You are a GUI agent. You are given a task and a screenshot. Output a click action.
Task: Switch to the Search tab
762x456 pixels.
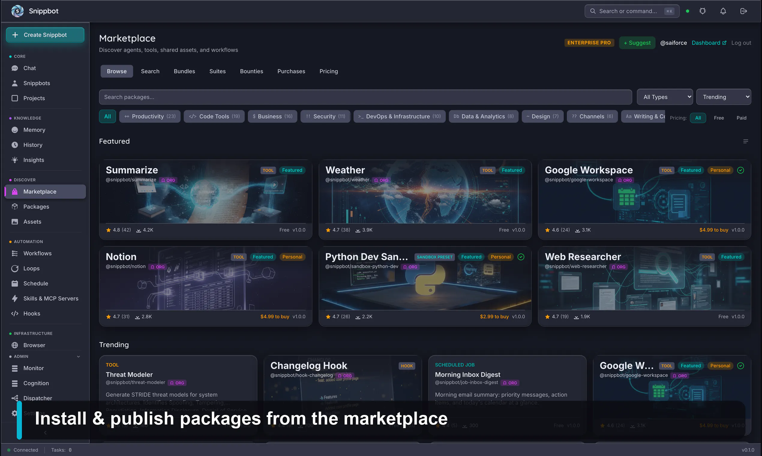(x=150, y=71)
